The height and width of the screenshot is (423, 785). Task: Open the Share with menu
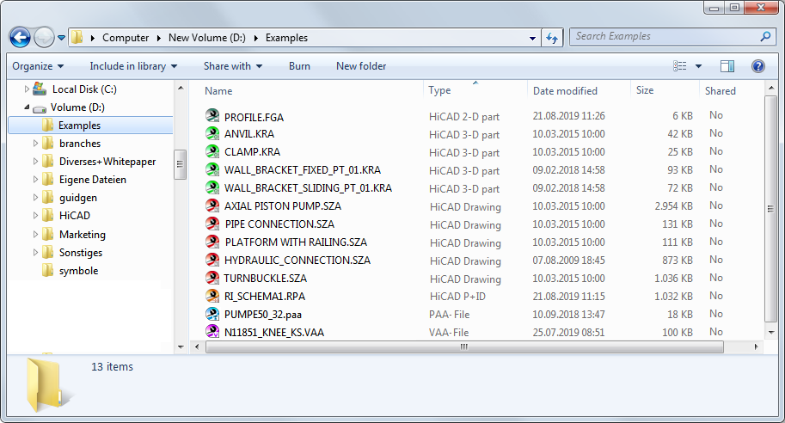point(233,66)
